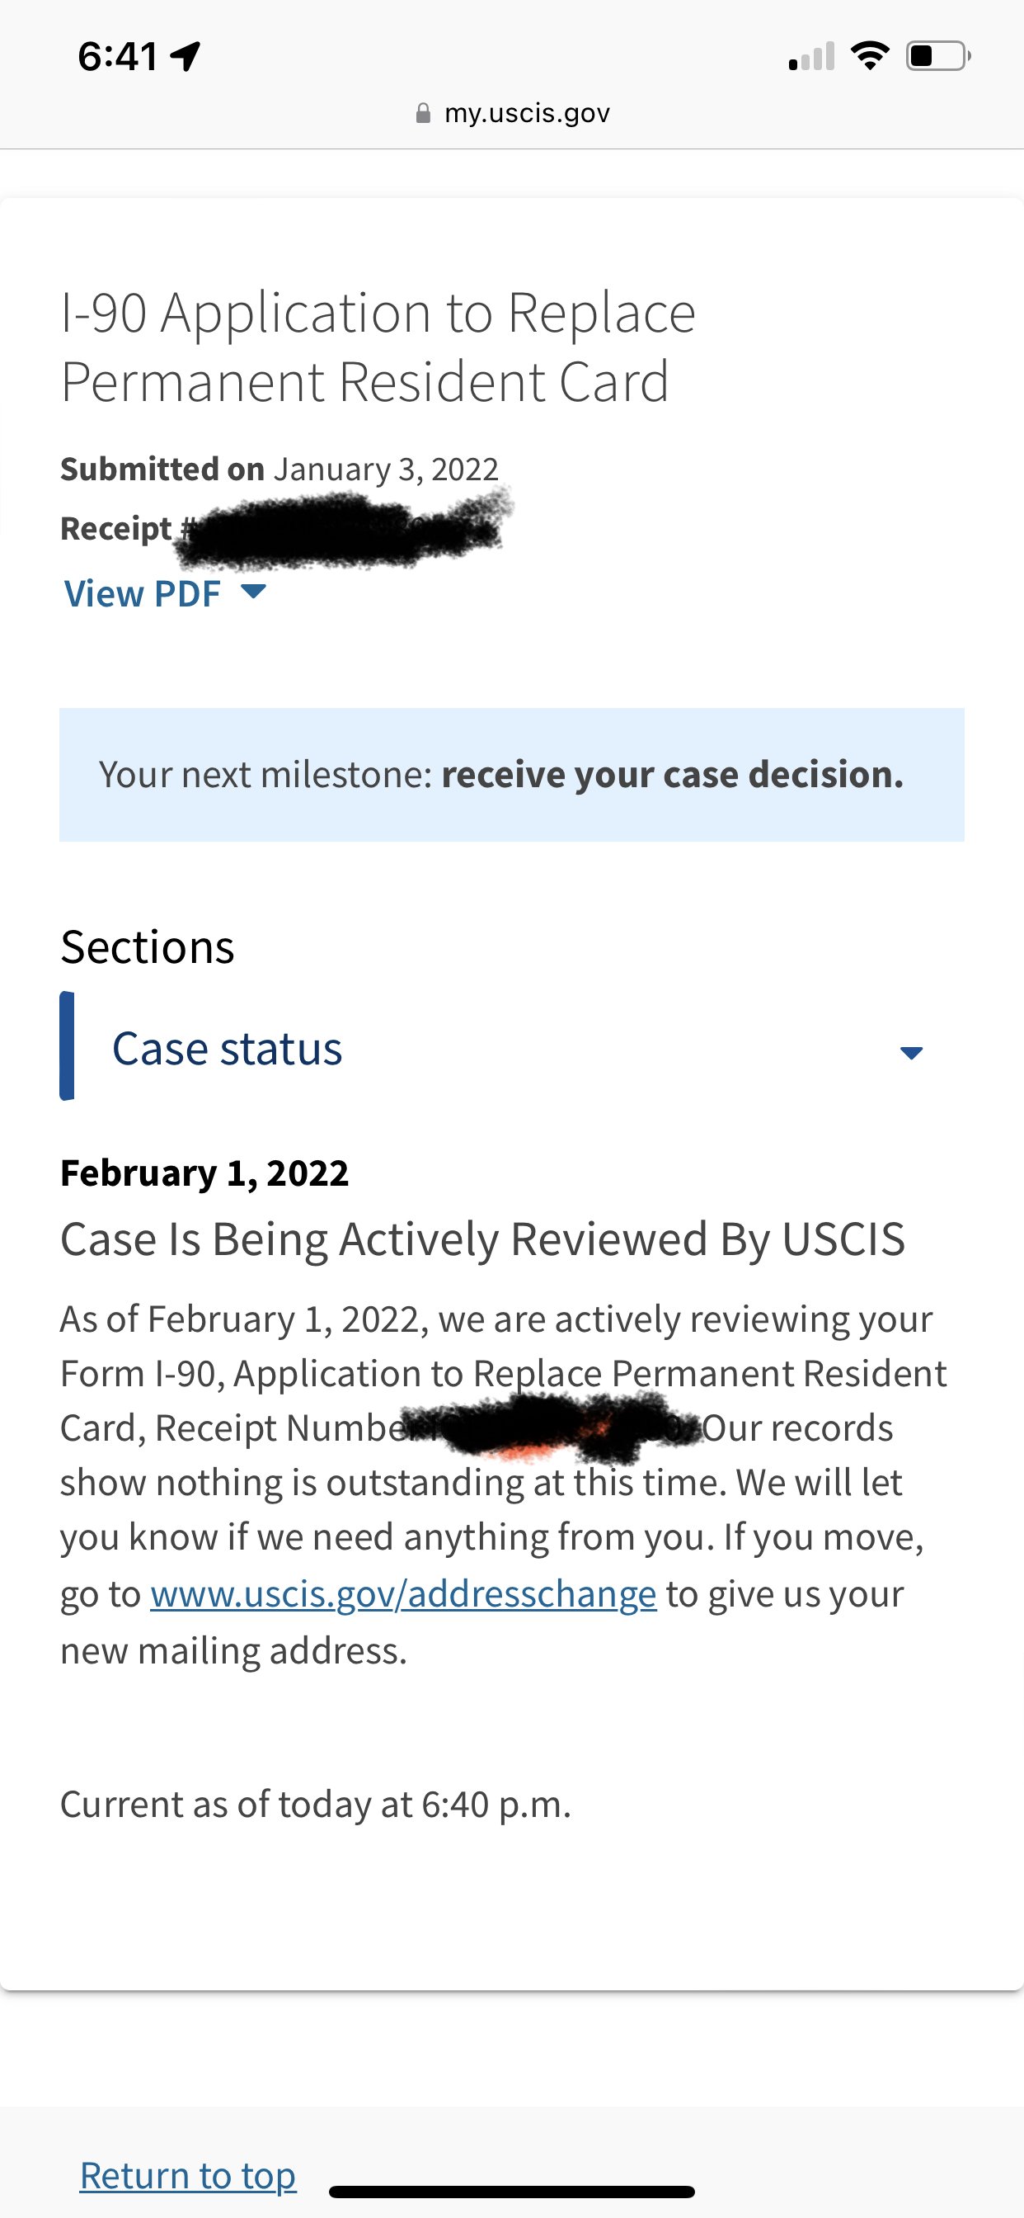Viewport: 1024px width, 2218px height.
Task: Tap the bold February 1, 2022 date
Action: pos(204,1173)
